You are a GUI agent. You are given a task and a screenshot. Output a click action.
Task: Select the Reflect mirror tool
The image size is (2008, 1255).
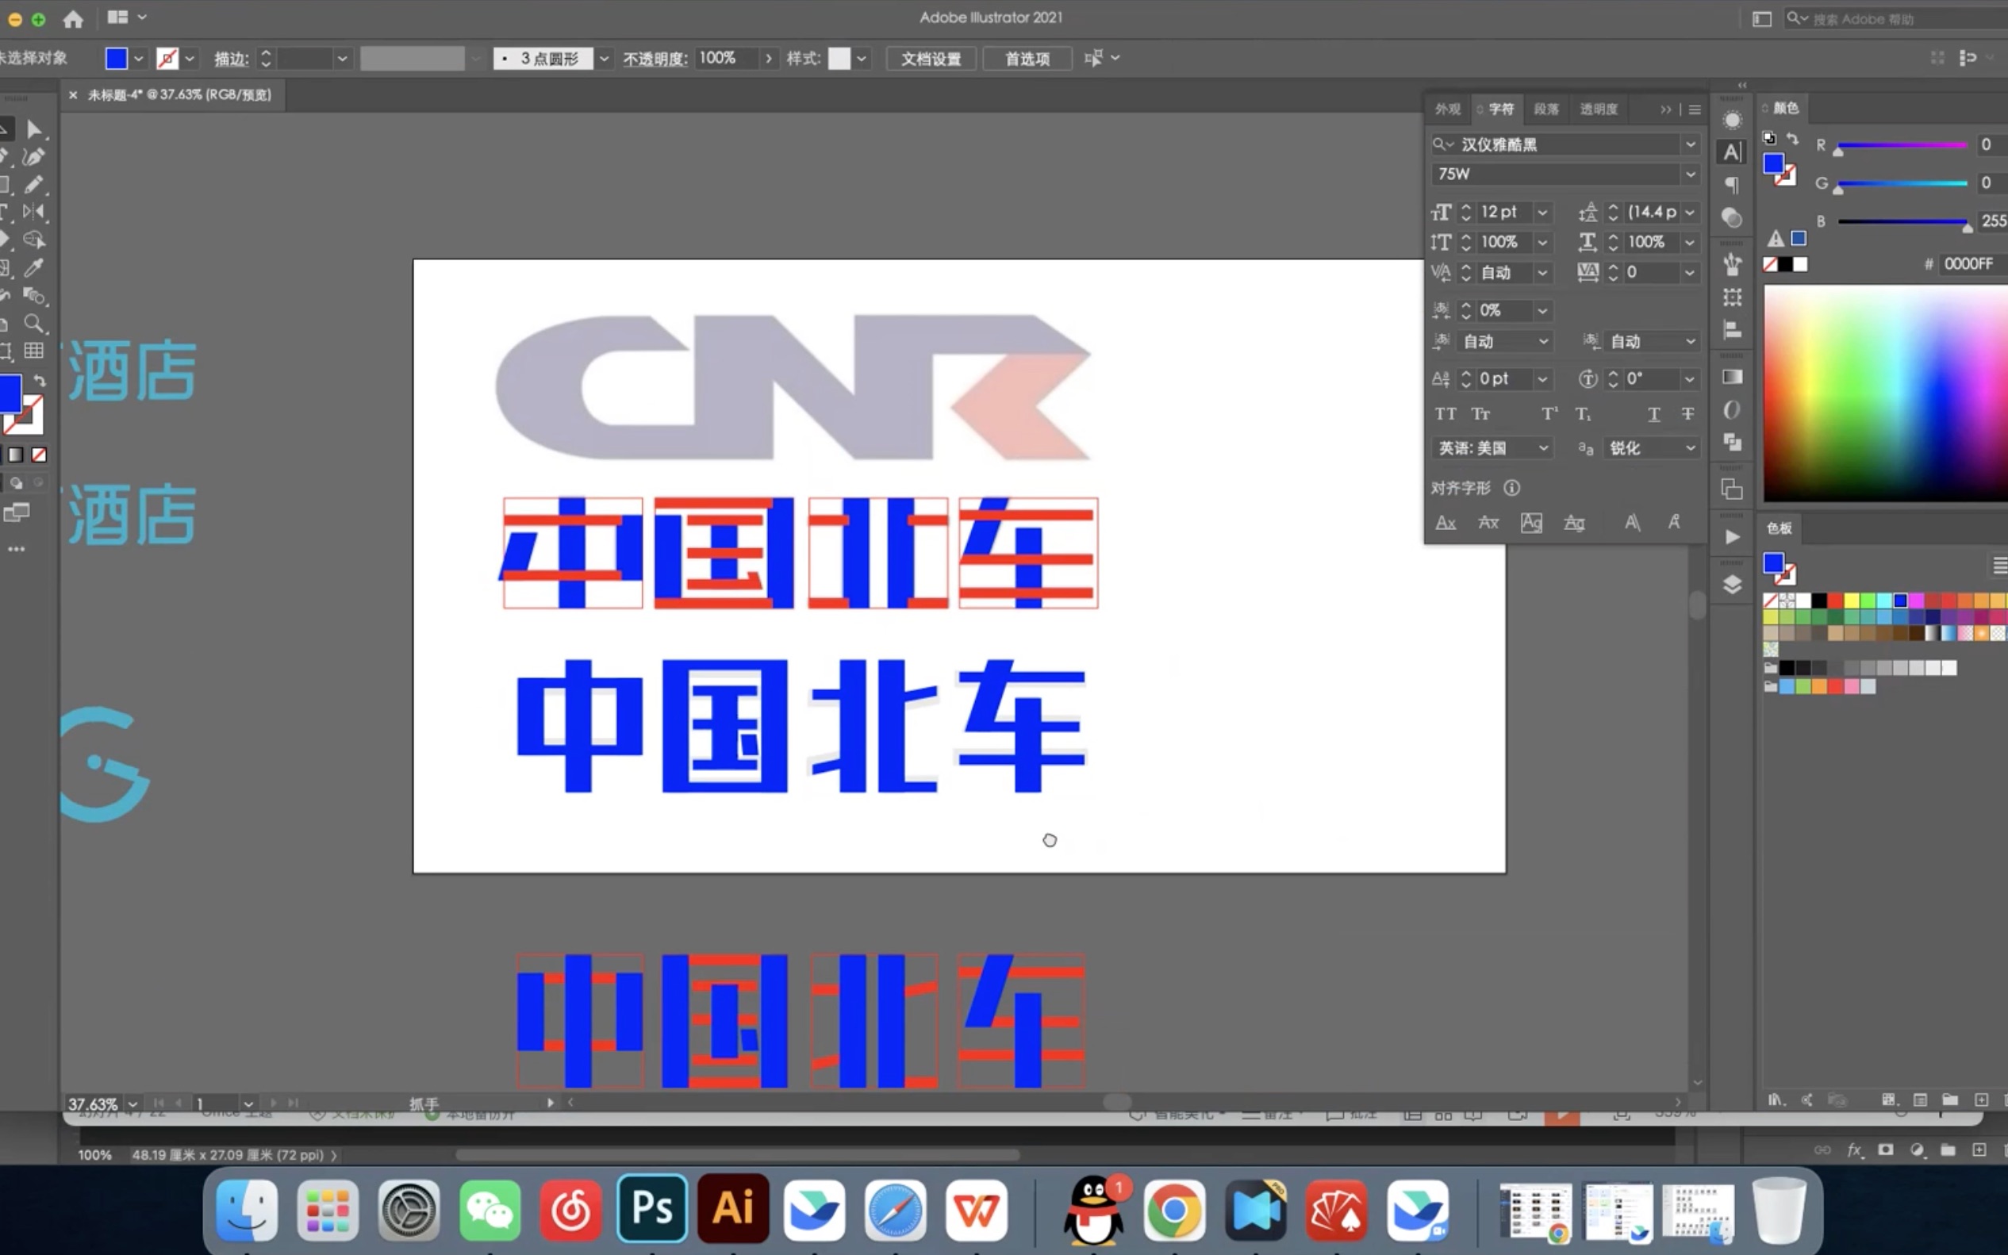34,212
